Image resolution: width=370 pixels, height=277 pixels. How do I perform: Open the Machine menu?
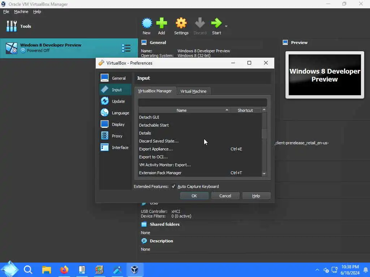coord(21,12)
